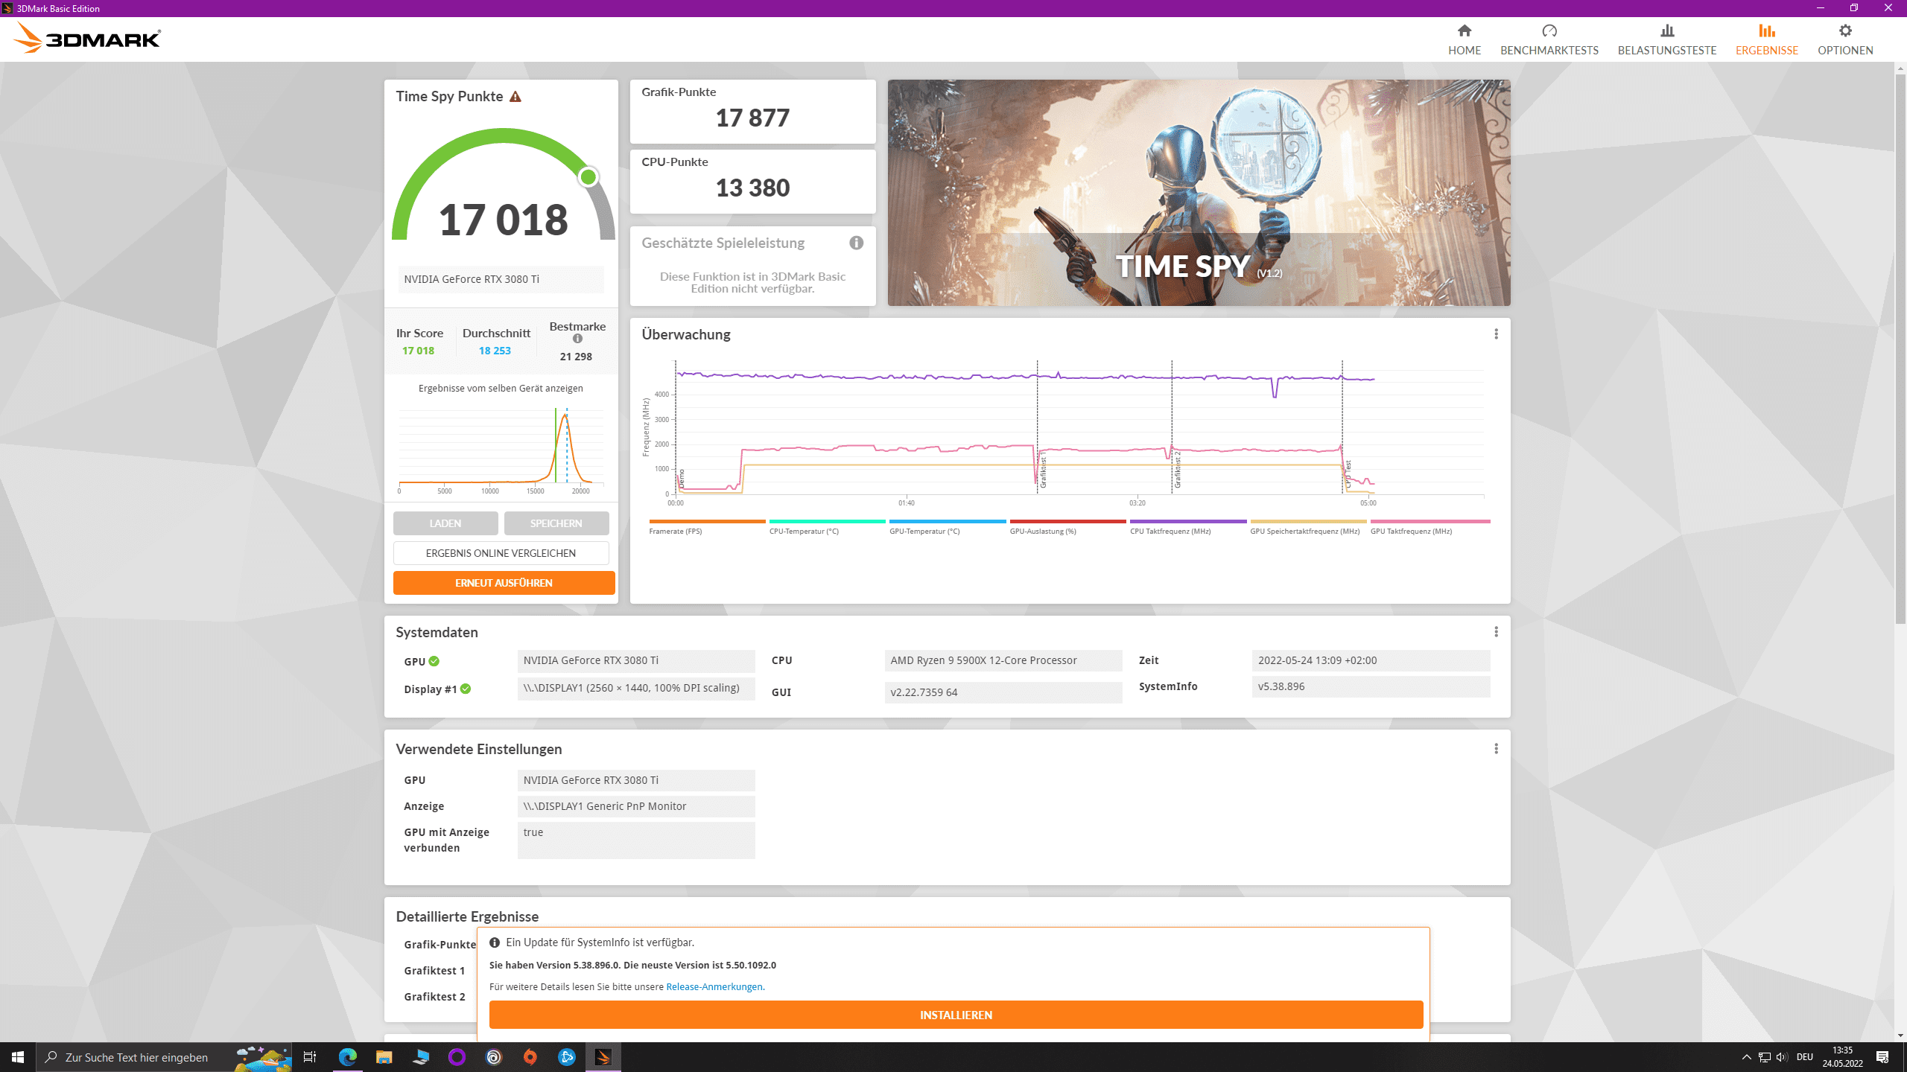
Task: Open File Explorer from taskbar
Action: [x=384, y=1057]
